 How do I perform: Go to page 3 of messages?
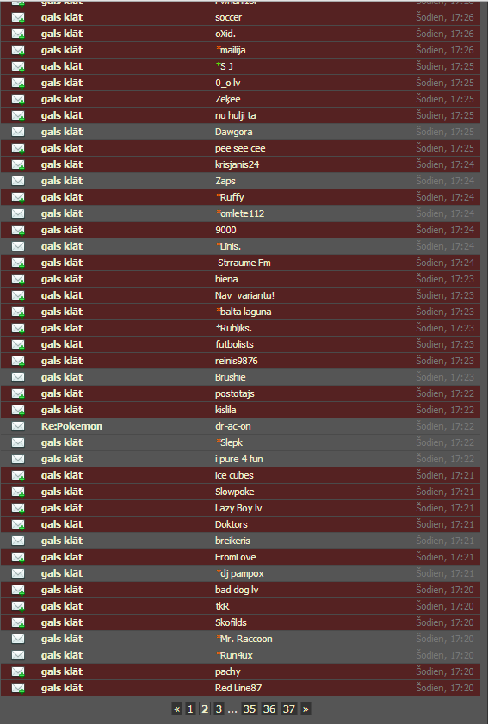point(219,709)
